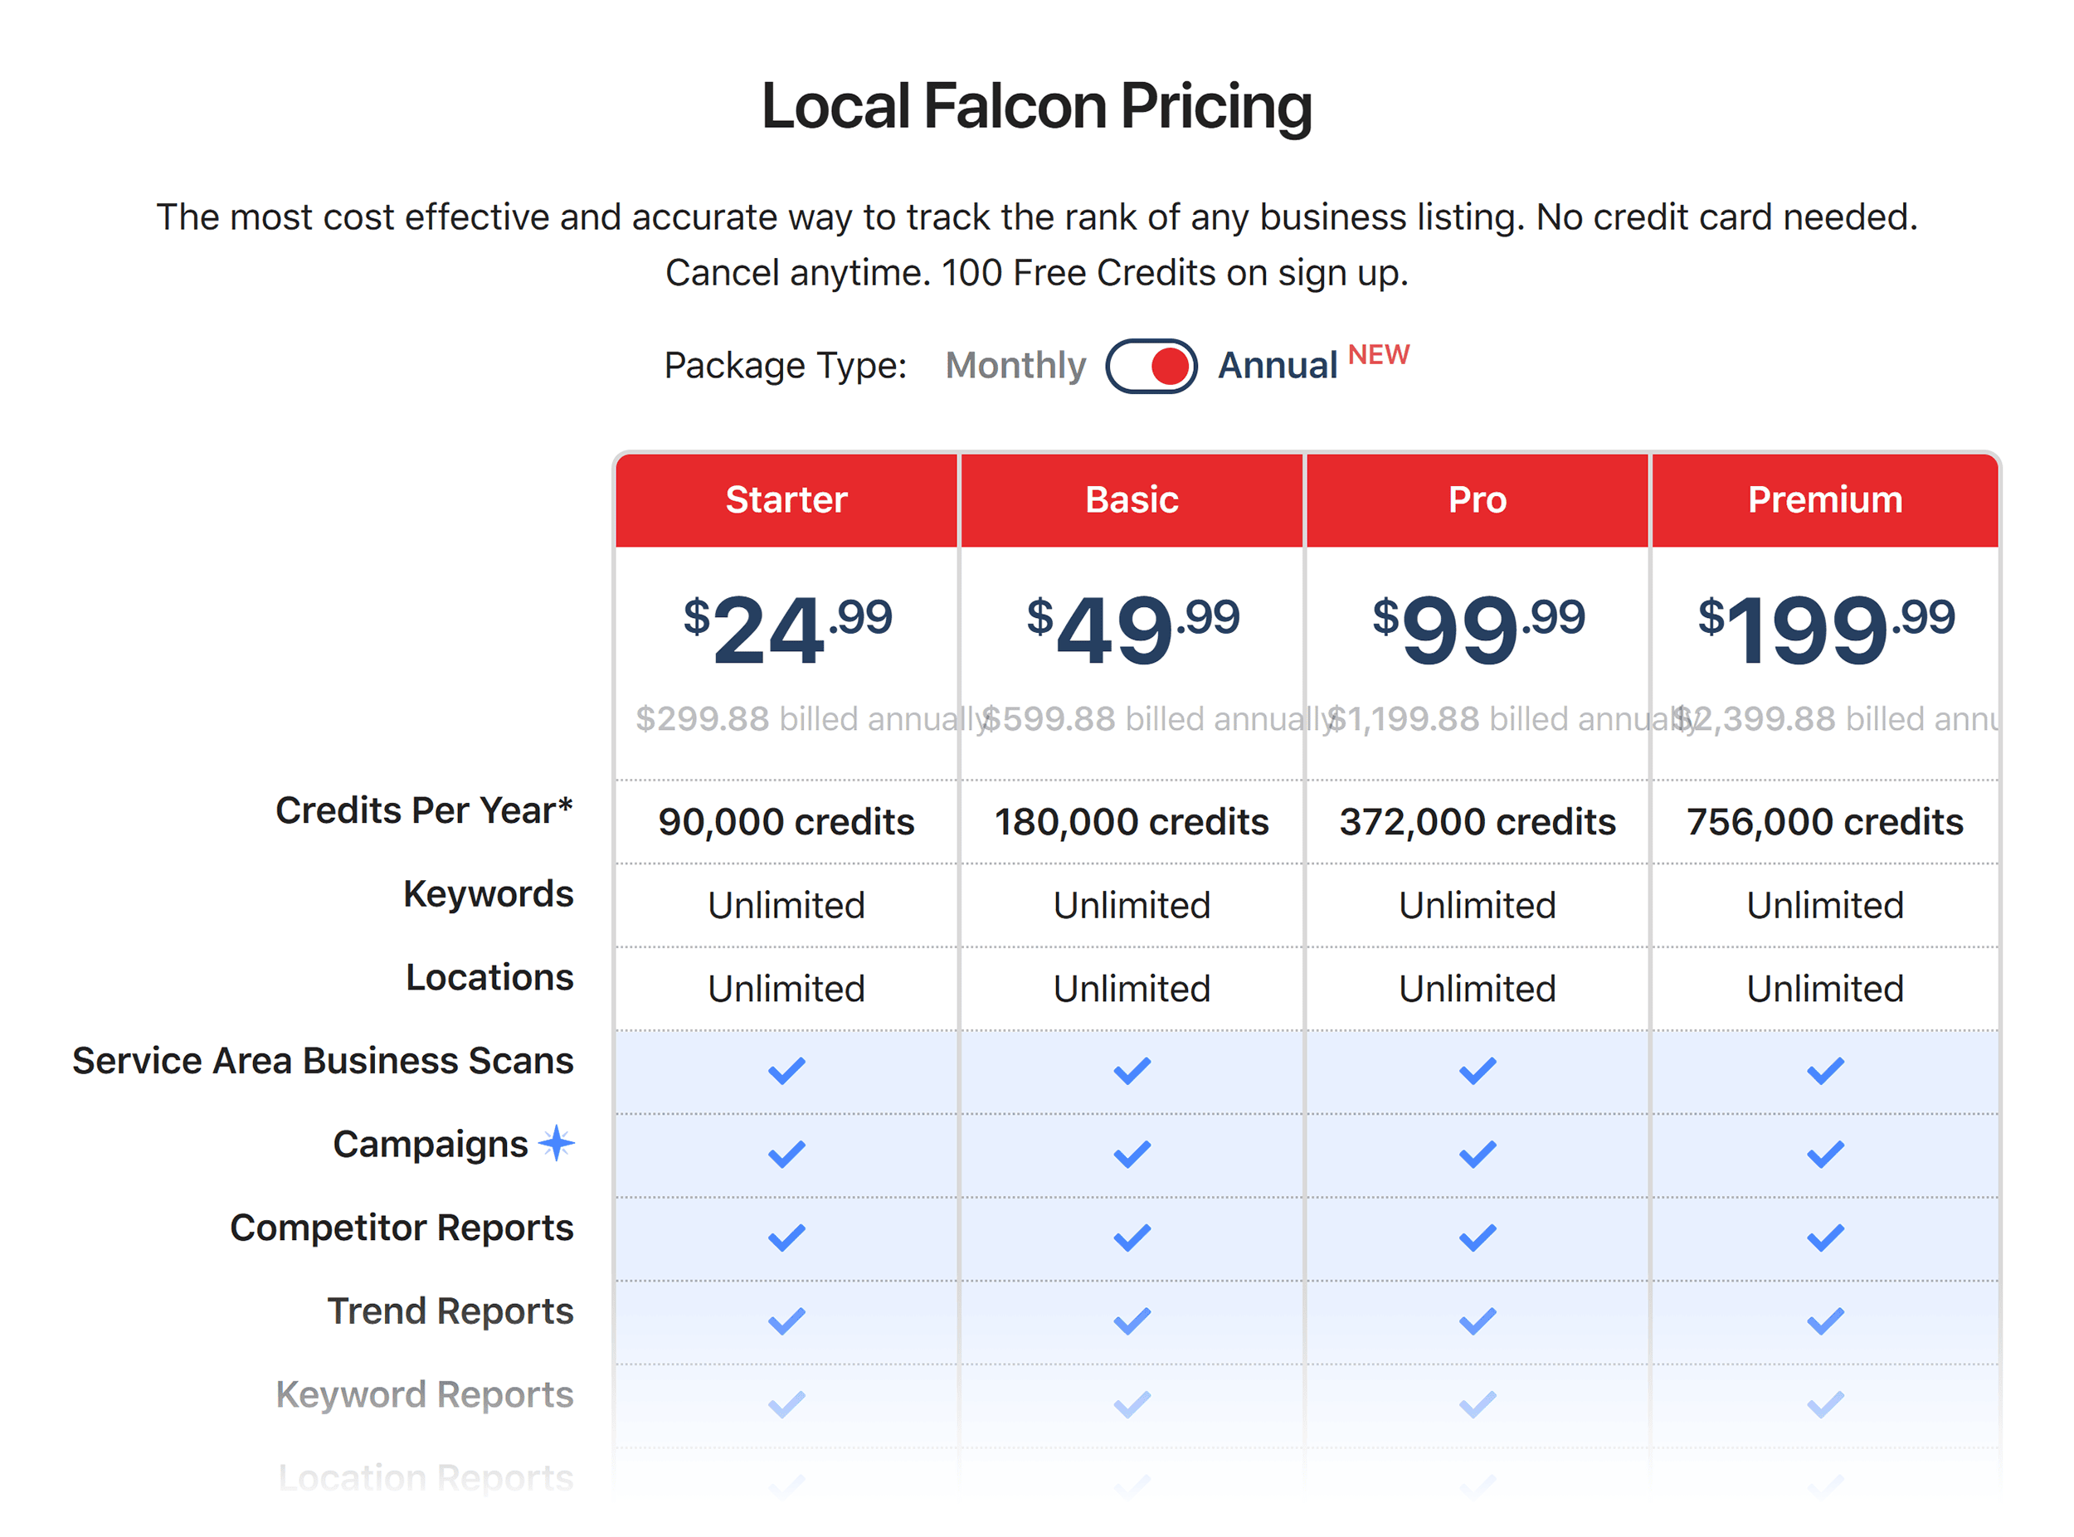Toggle the Annual billing switch

click(1151, 366)
